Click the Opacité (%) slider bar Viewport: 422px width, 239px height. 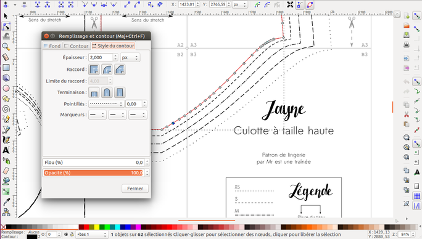pyautogui.click(x=93, y=172)
